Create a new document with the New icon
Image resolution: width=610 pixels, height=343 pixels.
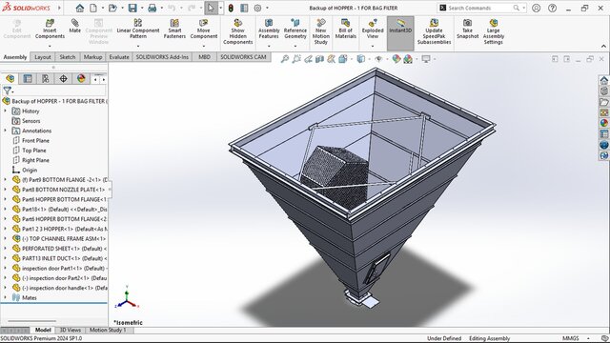coord(93,8)
